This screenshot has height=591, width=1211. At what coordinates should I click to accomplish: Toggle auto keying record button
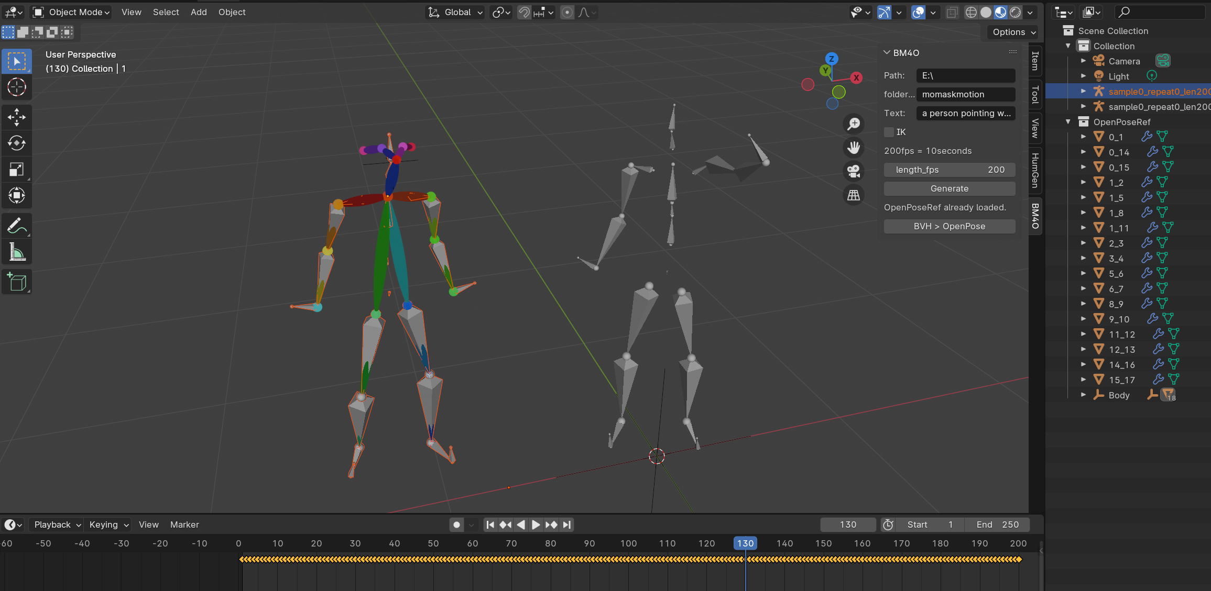pyautogui.click(x=456, y=525)
